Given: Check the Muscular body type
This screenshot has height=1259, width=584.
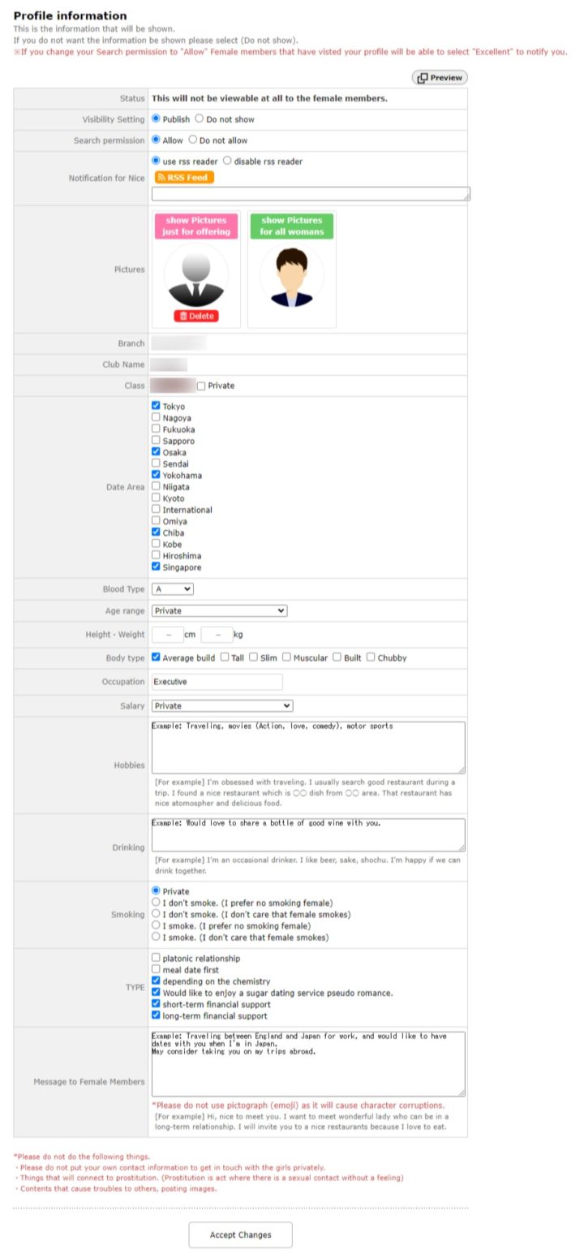Looking at the screenshot, I should pos(286,658).
